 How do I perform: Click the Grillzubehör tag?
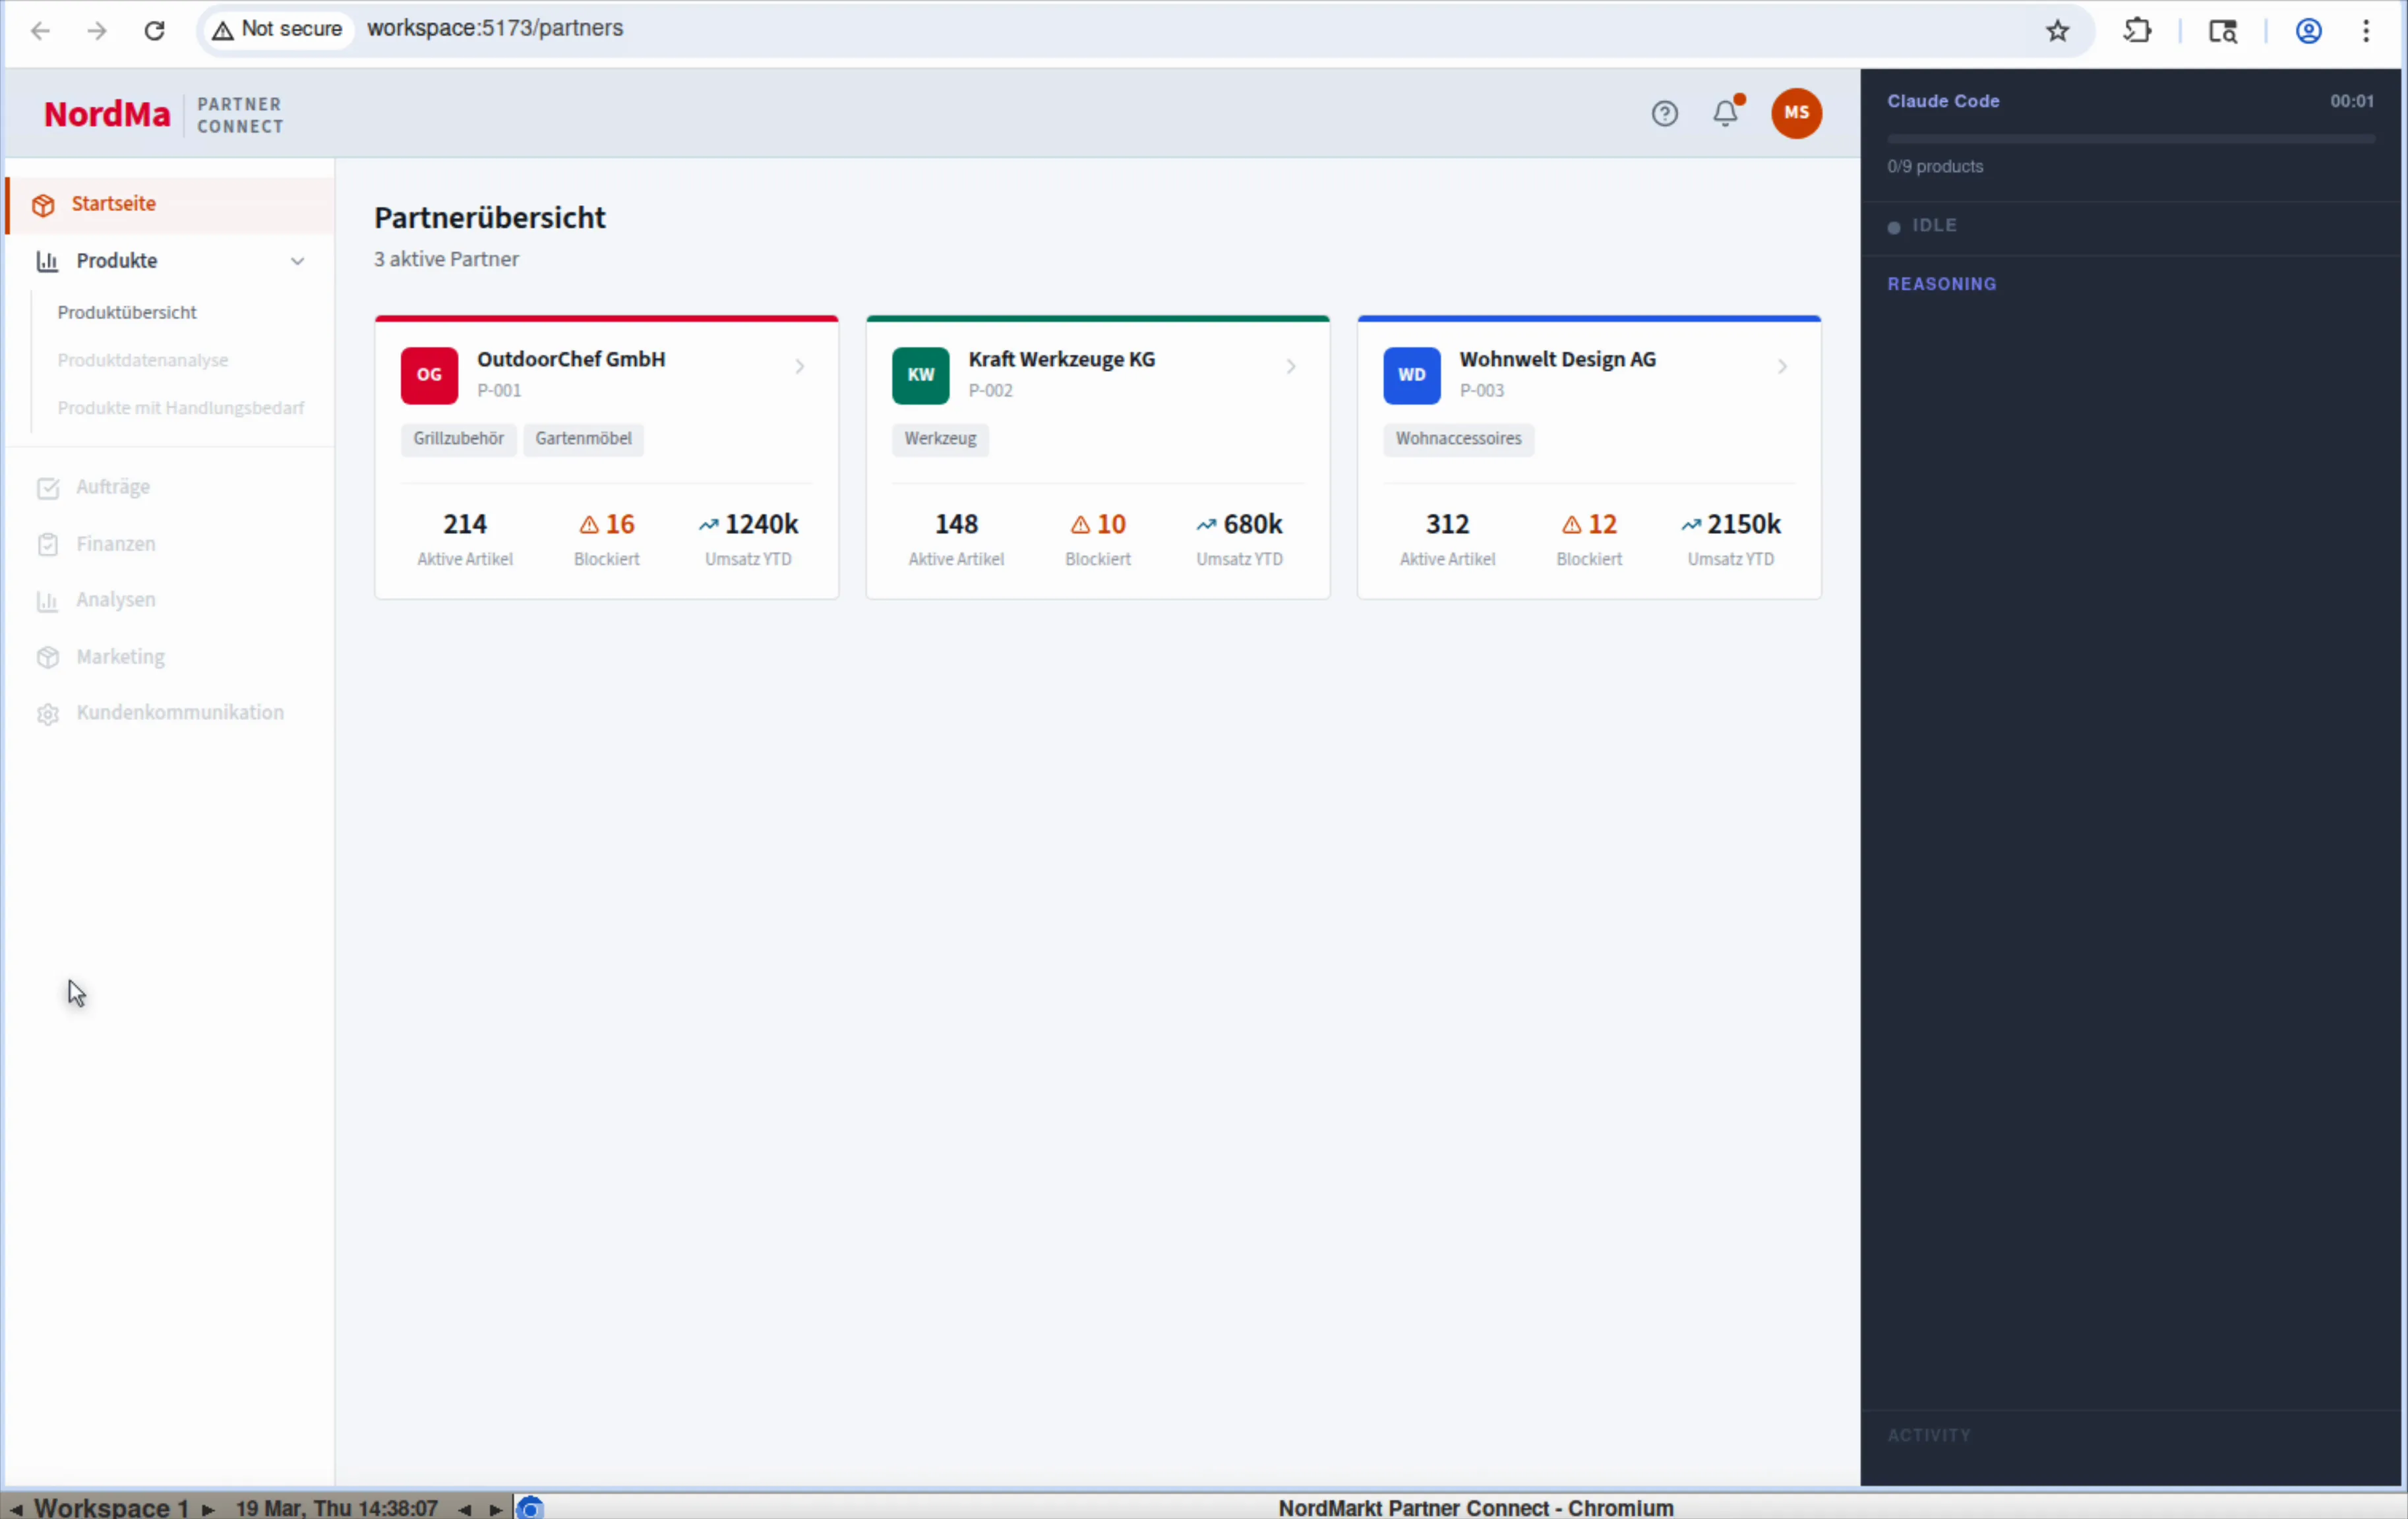(x=458, y=439)
